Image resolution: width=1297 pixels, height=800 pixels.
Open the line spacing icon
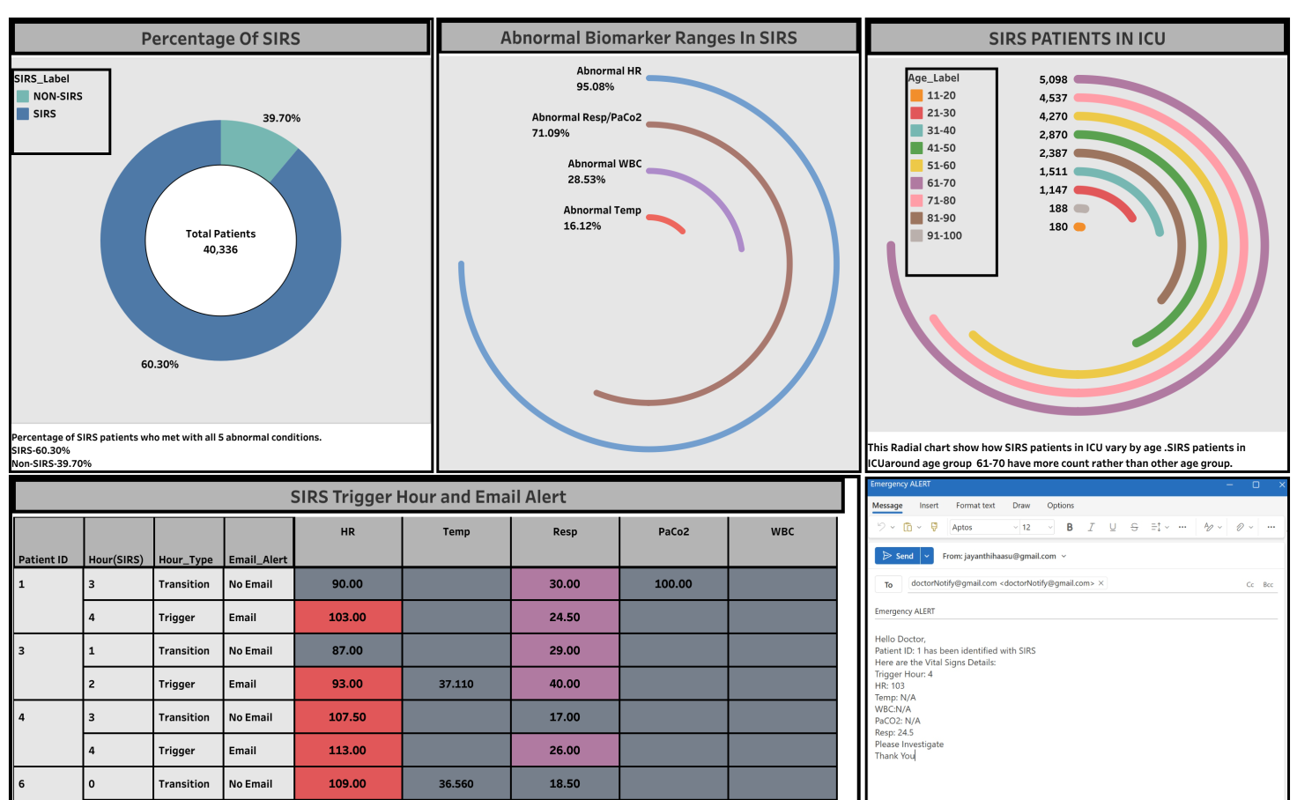[x=1156, y=527]
